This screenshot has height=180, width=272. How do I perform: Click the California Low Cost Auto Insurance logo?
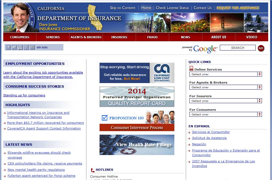[162, 73]
